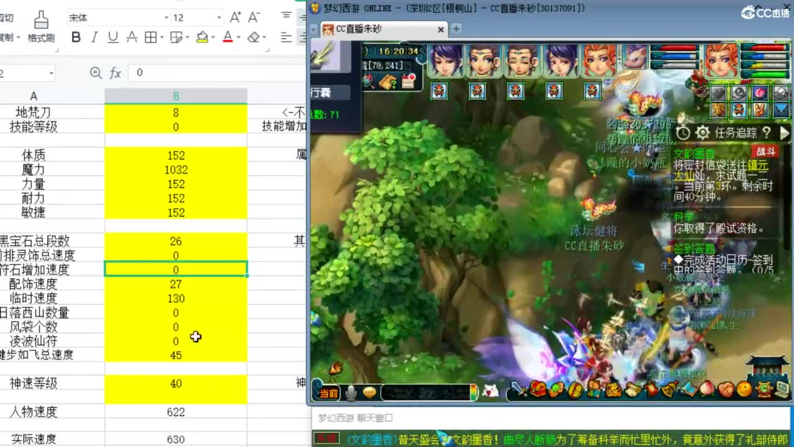Toggle left text alignment in spreadsheet
794x447 pixels.
[x=286, y=38]
